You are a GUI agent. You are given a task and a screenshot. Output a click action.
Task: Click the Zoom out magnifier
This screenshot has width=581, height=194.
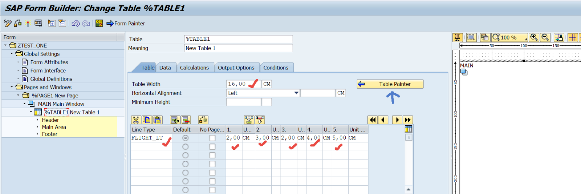click(545, 37)
